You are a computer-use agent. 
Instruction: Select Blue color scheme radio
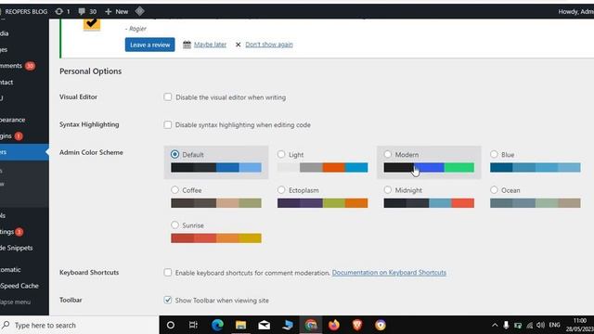494,154
